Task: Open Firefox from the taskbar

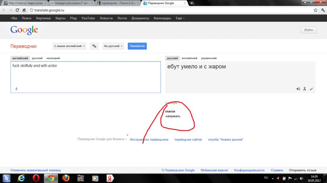Action: (x=66, y=178)
